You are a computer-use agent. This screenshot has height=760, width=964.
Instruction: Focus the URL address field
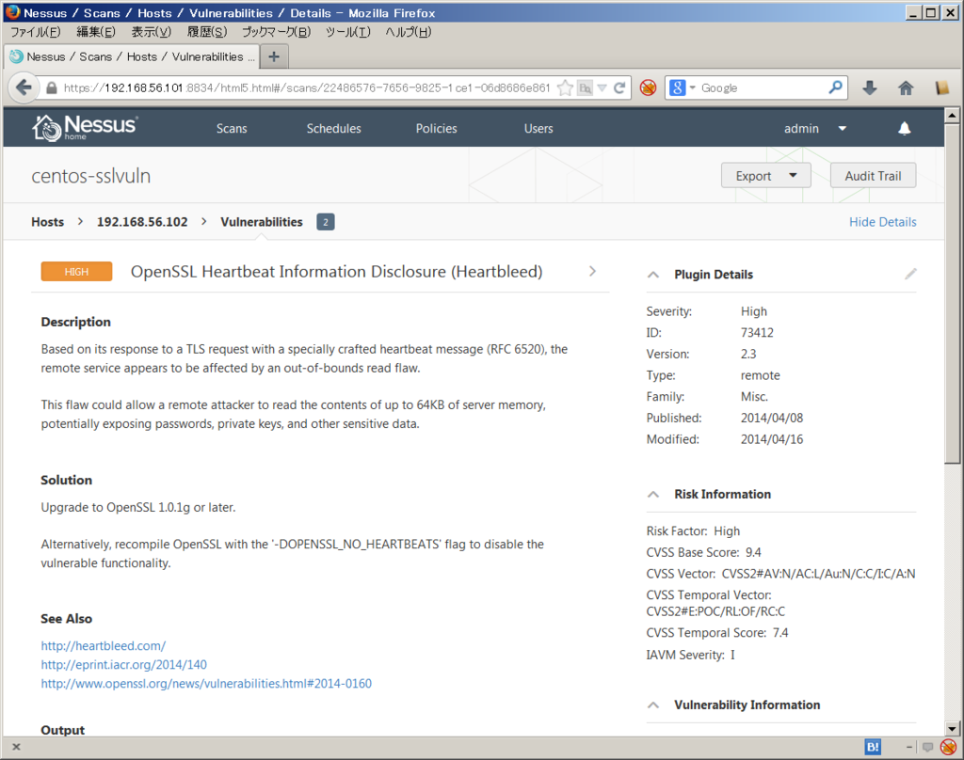click(306, 87)
